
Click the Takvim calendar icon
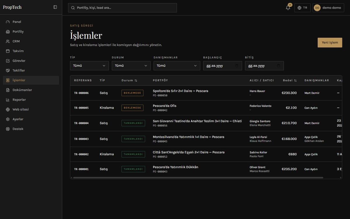pos(8,51)
